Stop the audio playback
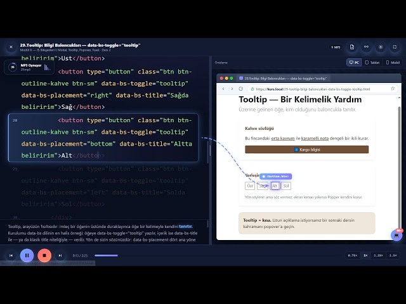Viewport: 406px width, 304px height. [x=44, y=255]
